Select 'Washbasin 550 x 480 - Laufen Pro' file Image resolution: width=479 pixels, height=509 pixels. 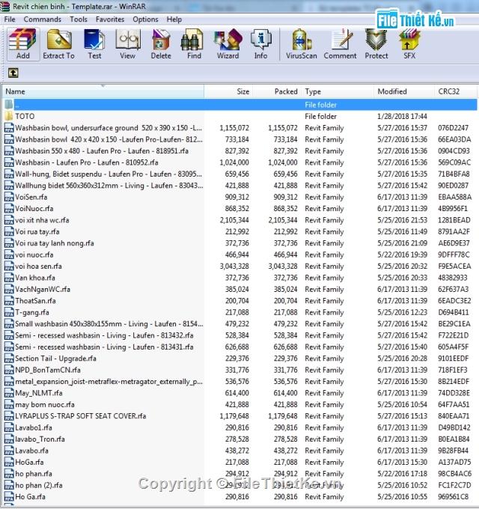coord(102,151)
